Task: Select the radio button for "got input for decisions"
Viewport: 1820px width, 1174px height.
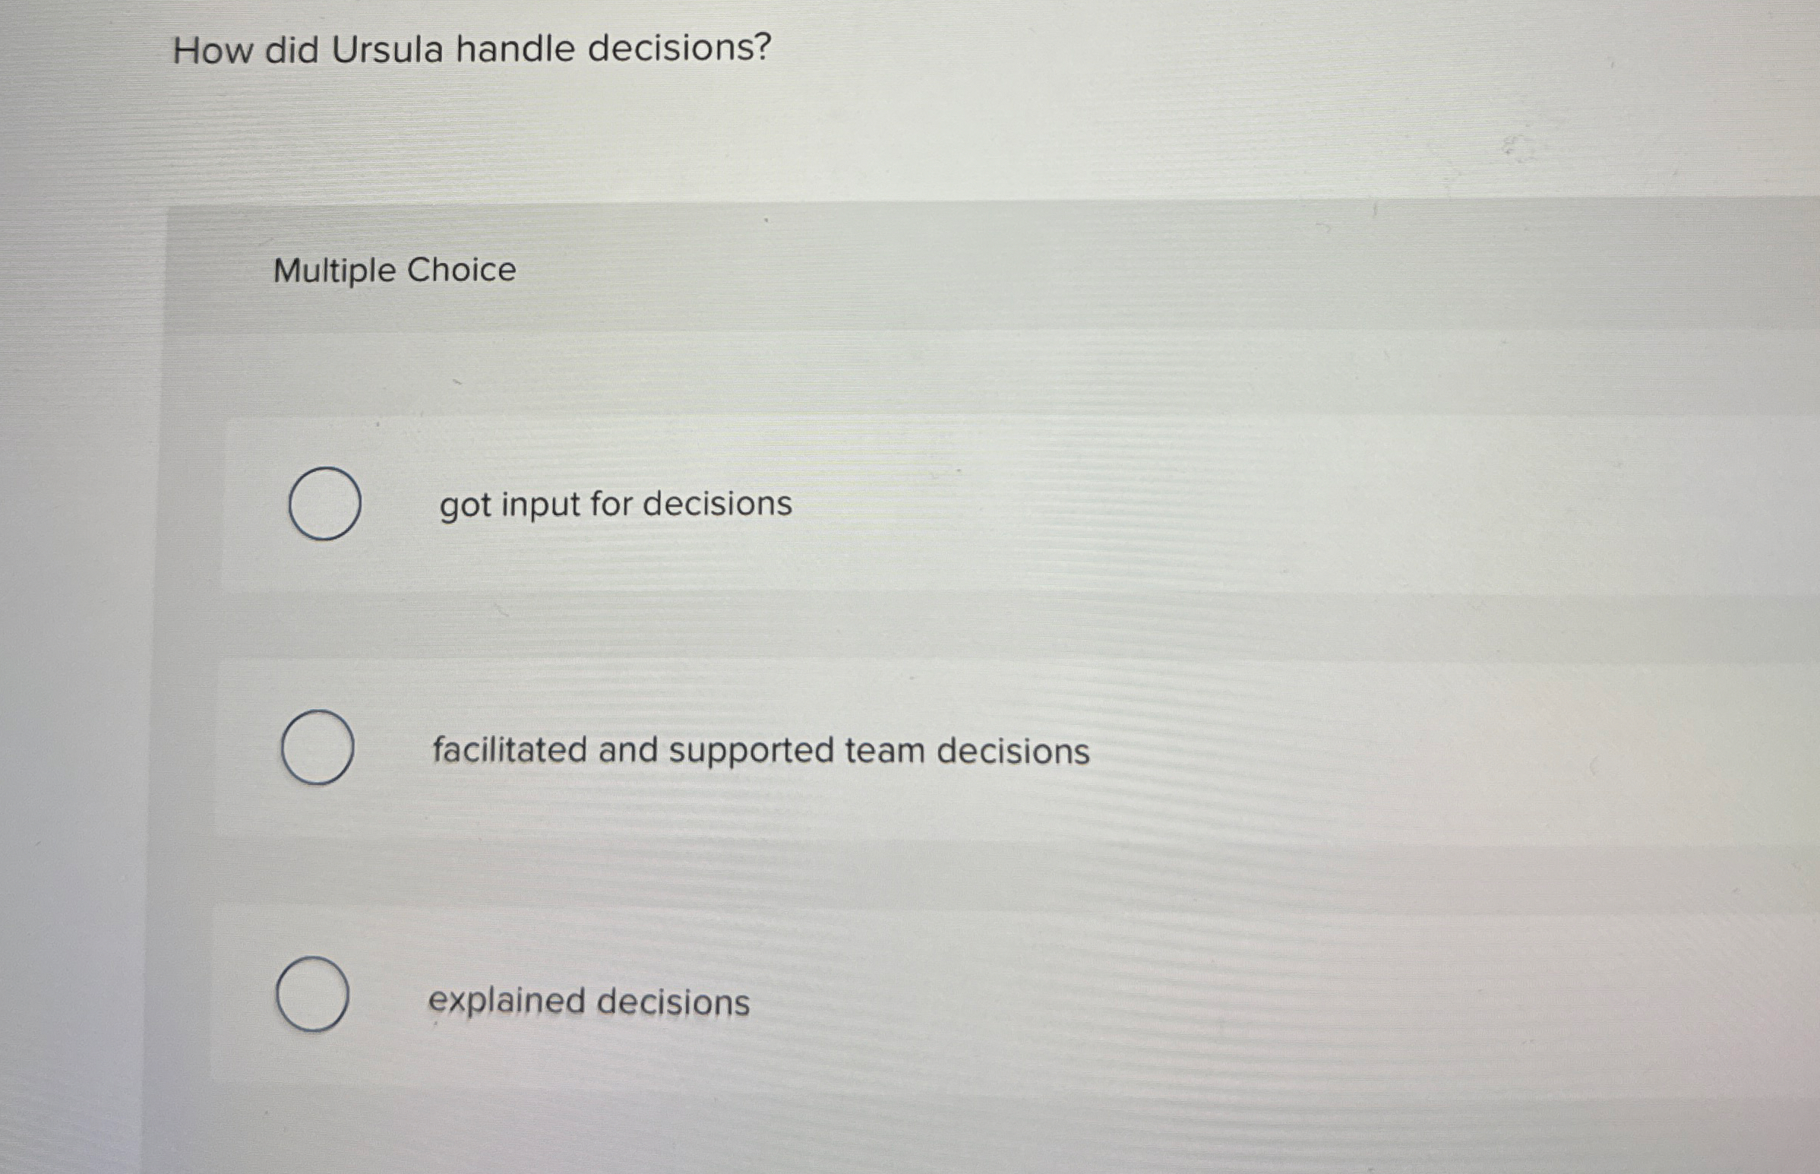Action: pyautogui.click(x=326, y=502)
